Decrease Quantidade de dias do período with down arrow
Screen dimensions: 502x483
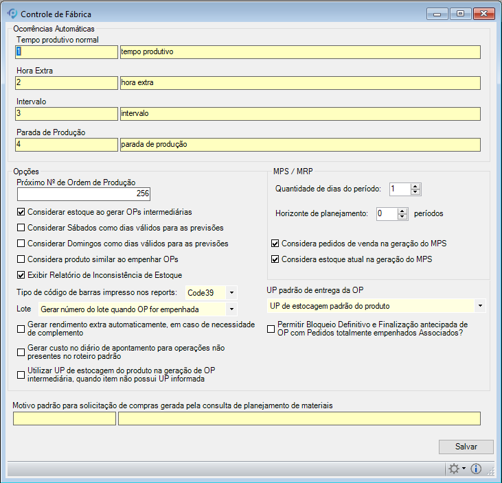tap(415, 192)
